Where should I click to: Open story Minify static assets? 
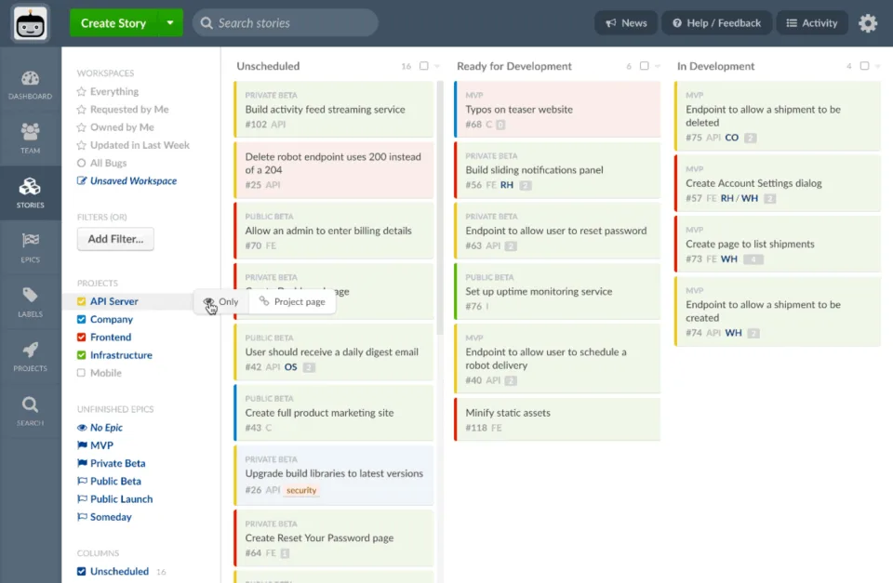pos(557,419)
